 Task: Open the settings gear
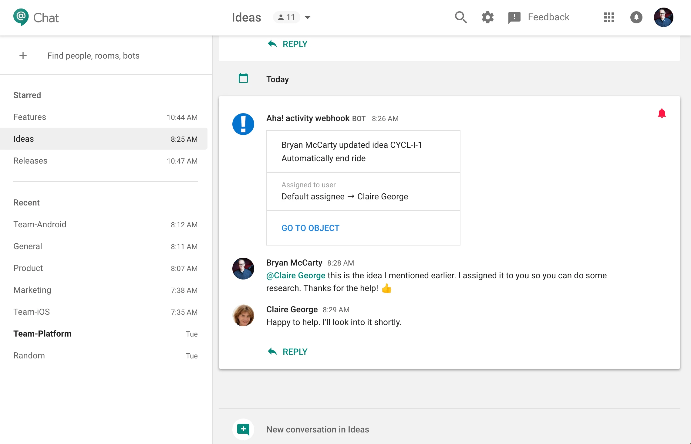coord(487,17)
